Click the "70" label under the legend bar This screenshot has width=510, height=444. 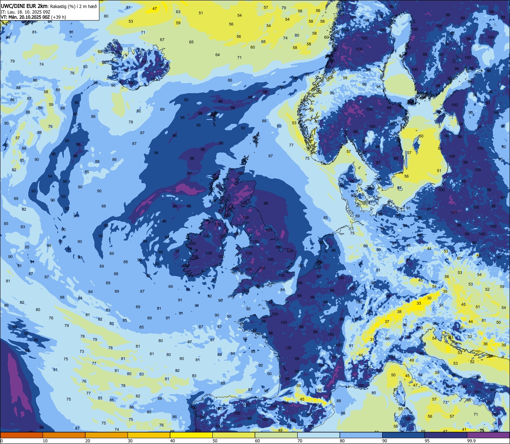(x=300, y=441)
